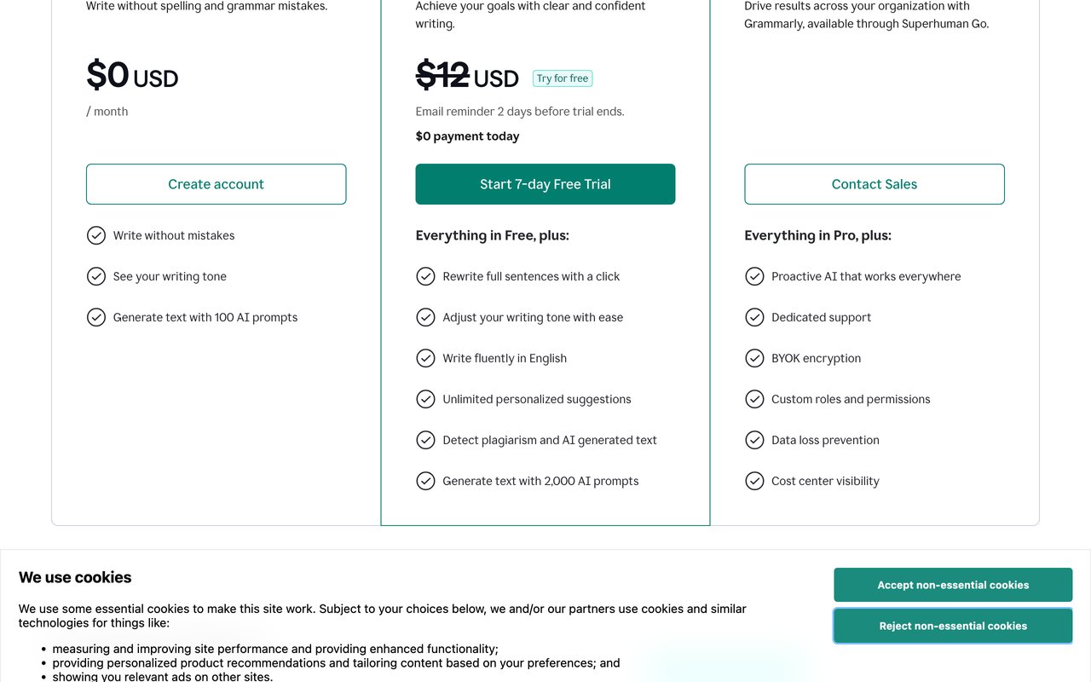Start the 7-day Free Trial
1091x682 pixels.
point(545,184)
